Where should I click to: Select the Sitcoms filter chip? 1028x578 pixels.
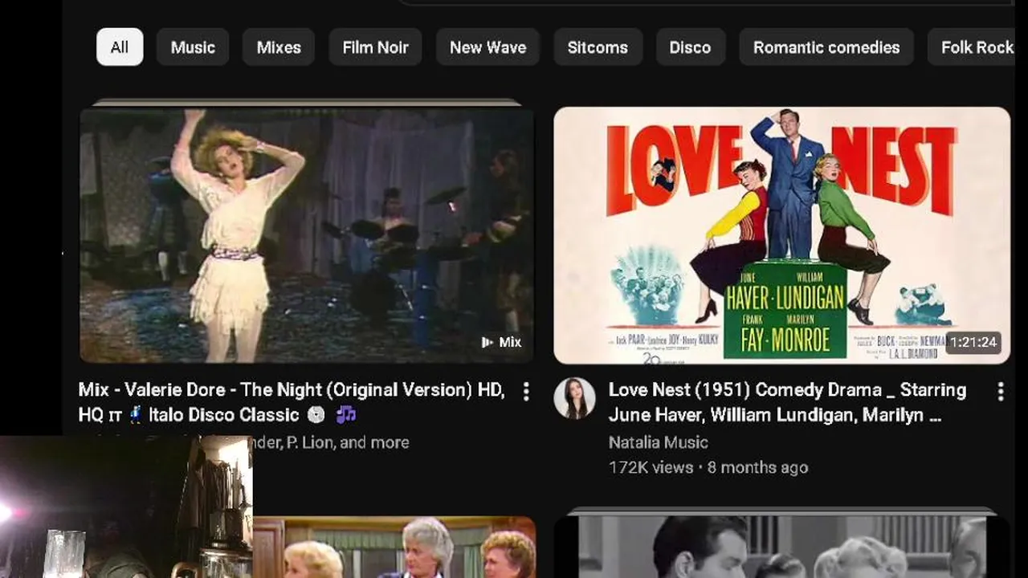[x=598, y=47]
